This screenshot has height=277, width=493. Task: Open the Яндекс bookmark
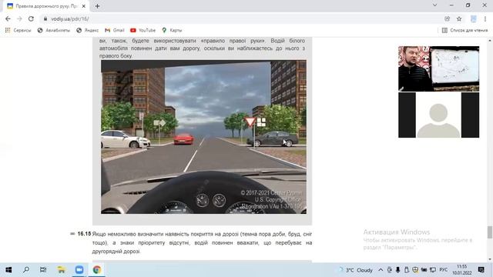(x=87, y=30)
